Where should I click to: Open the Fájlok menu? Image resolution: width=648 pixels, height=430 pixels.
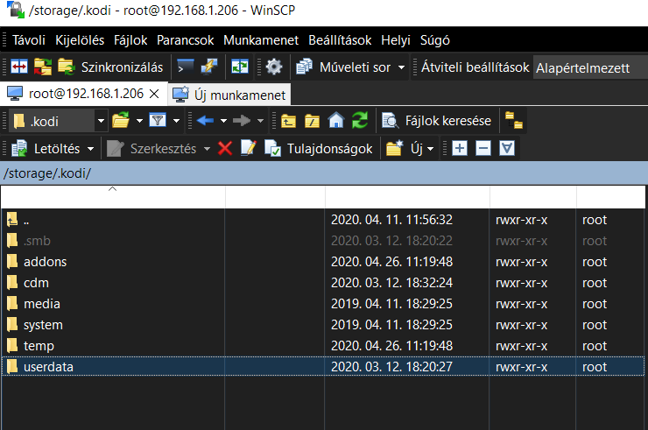point(130,40)
